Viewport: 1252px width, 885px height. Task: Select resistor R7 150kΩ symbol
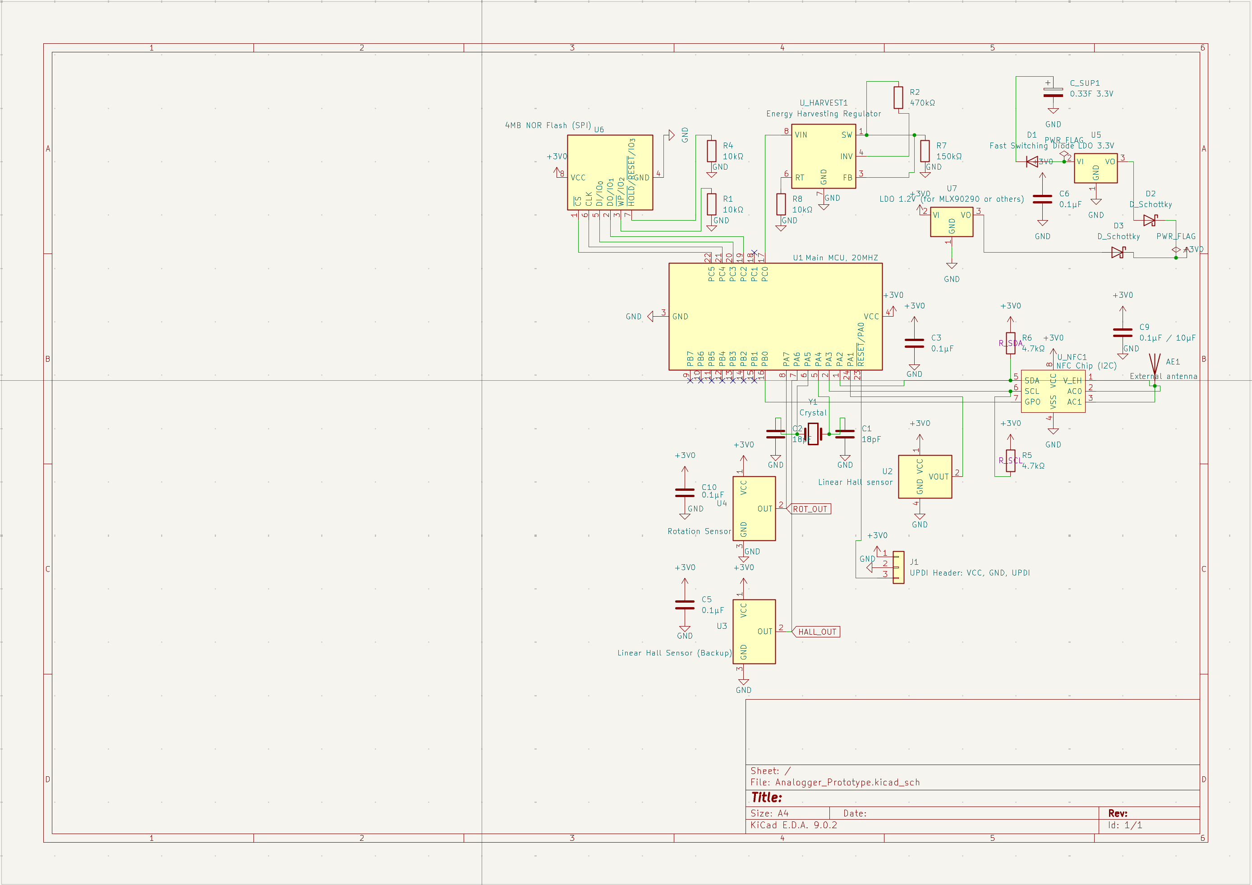[x=925, y=151]
